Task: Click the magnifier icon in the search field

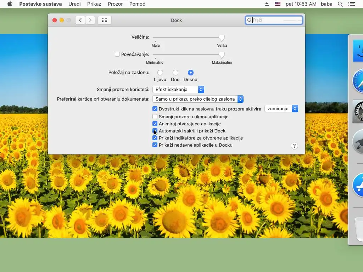Action: click(x=249, y=20)
